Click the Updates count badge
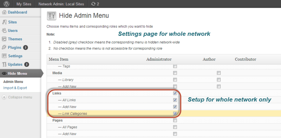Viewport: 281px width, 138px height. tap(27, 64)
